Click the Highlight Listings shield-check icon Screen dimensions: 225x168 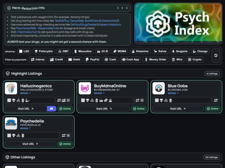point(7,73)
